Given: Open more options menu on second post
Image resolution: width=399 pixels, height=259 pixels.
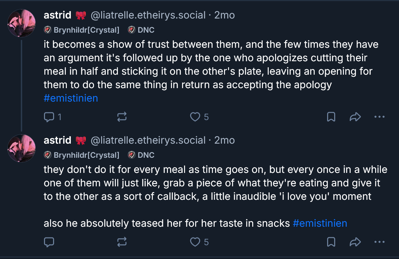Looking at the screenshot, I should point(379,242).
